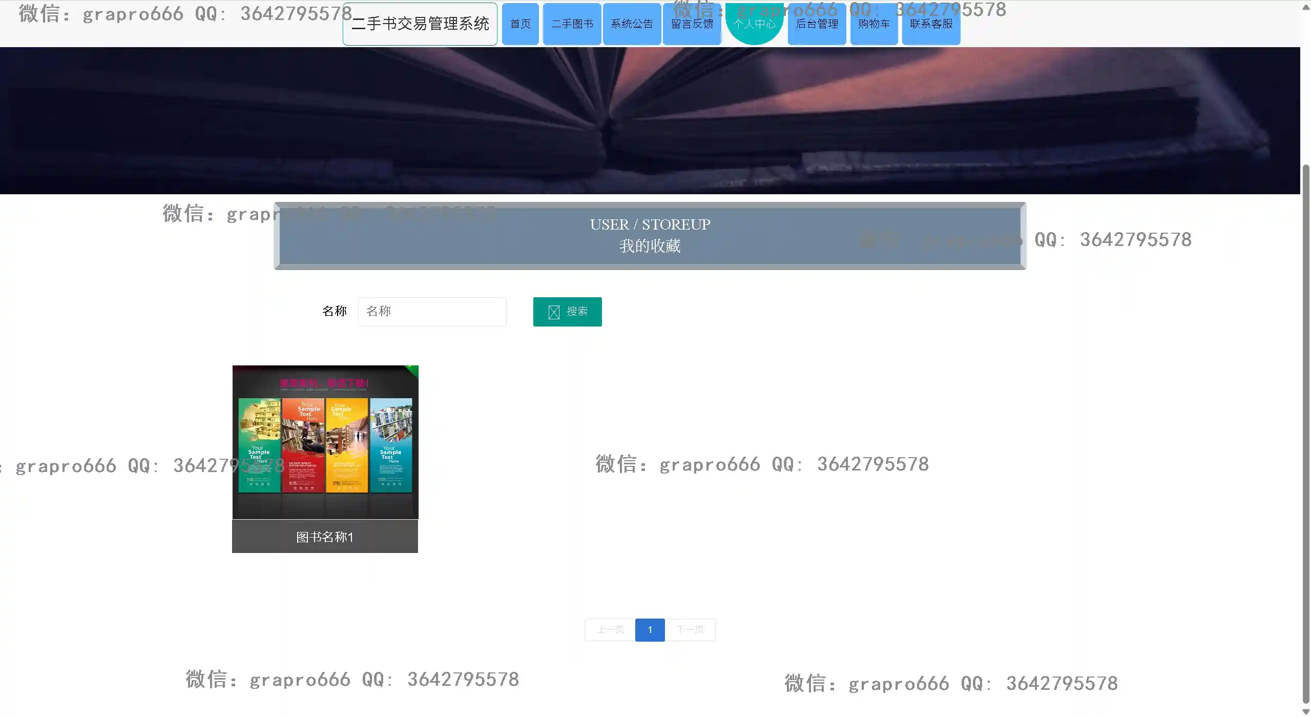Click 联系客服 to contact support

[930, 24]
